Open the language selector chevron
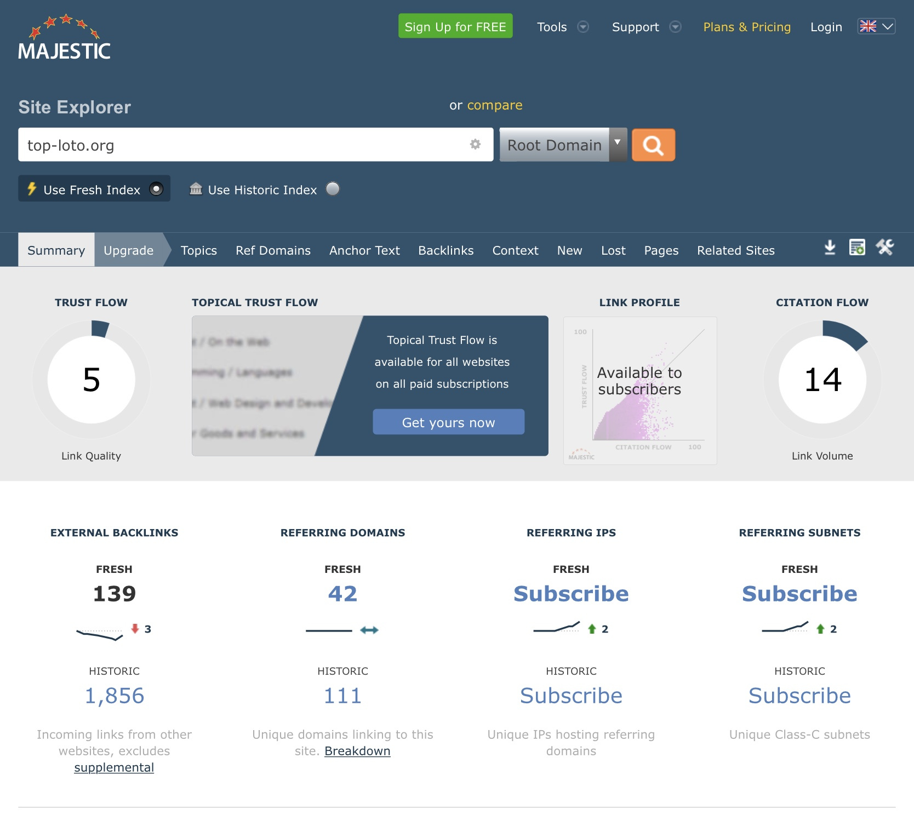914x821 pixels. click(x=888, y=26)
